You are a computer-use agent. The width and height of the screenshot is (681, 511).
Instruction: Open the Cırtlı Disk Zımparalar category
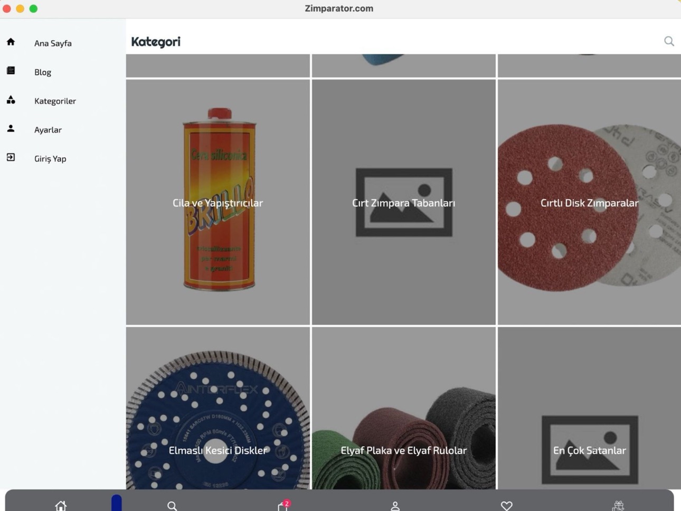[x=589, y=202]
